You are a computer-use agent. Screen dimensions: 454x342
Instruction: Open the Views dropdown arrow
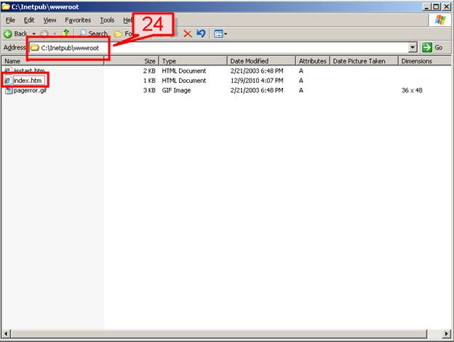pyautogui.click(x=226, y=33)
